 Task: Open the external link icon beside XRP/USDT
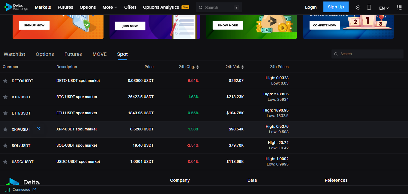(38, 129)
